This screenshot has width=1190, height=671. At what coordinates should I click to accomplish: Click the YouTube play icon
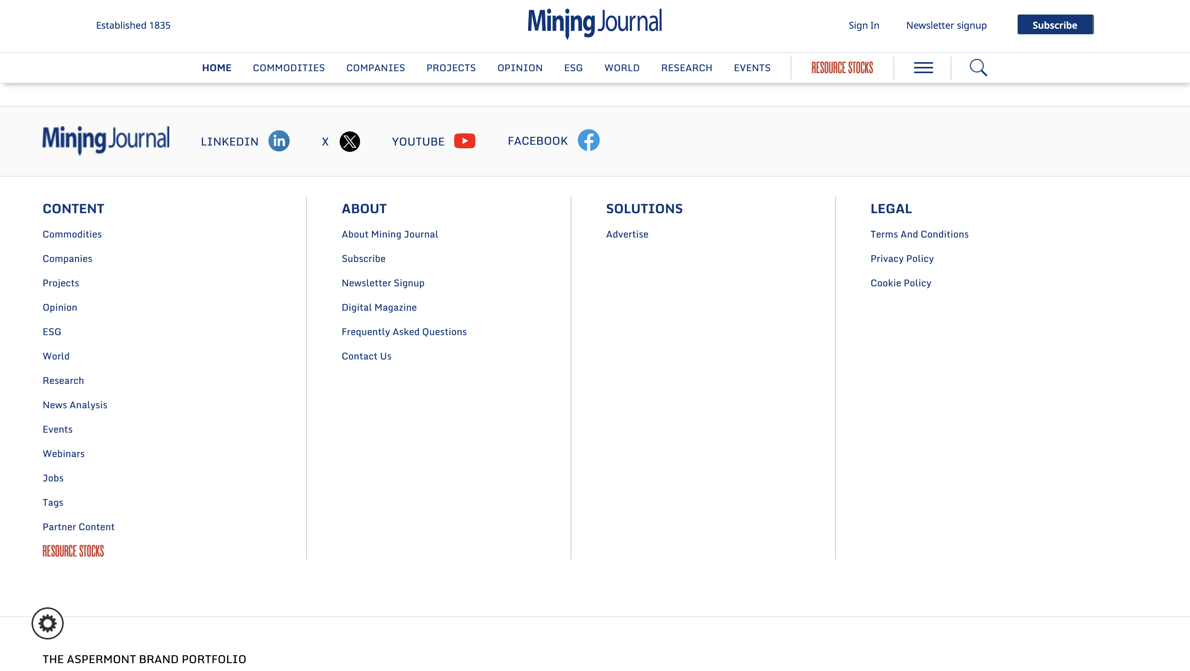pyautogui.click(x=464, y=141)
